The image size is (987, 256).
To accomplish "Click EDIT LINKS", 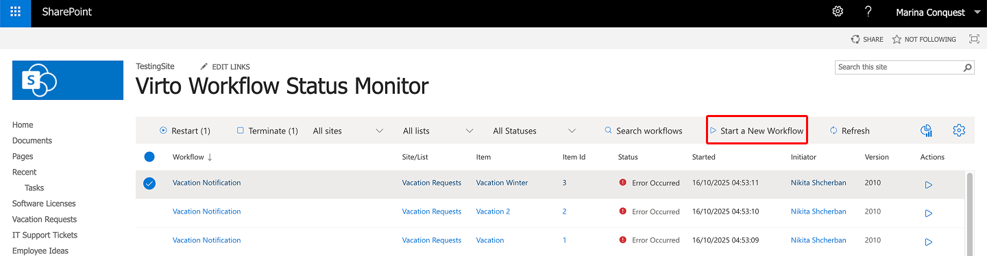I will tap(225, 67).
